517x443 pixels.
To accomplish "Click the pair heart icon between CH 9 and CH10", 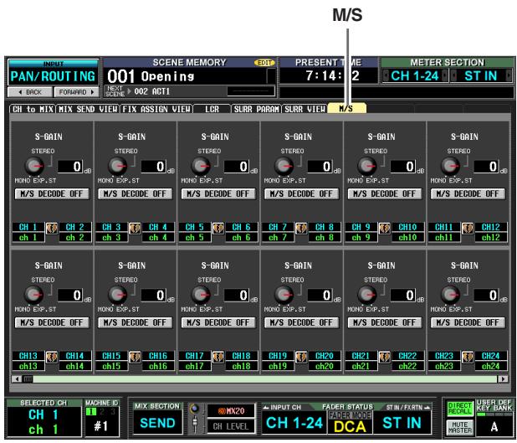I will click(x=385, y=228).
